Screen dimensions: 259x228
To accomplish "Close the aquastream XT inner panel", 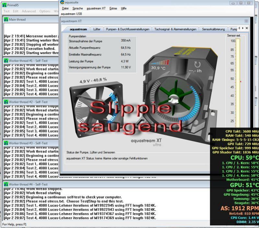I will point(246,21).
